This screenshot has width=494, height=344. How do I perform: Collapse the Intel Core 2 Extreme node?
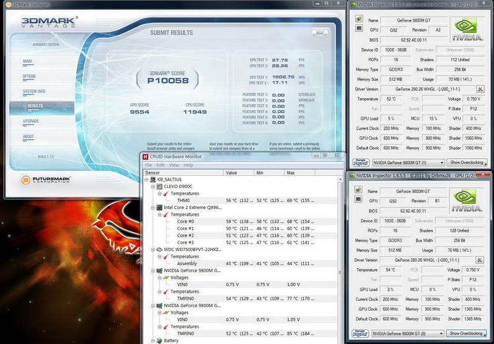pyautogui.click(x=153, y=208)
